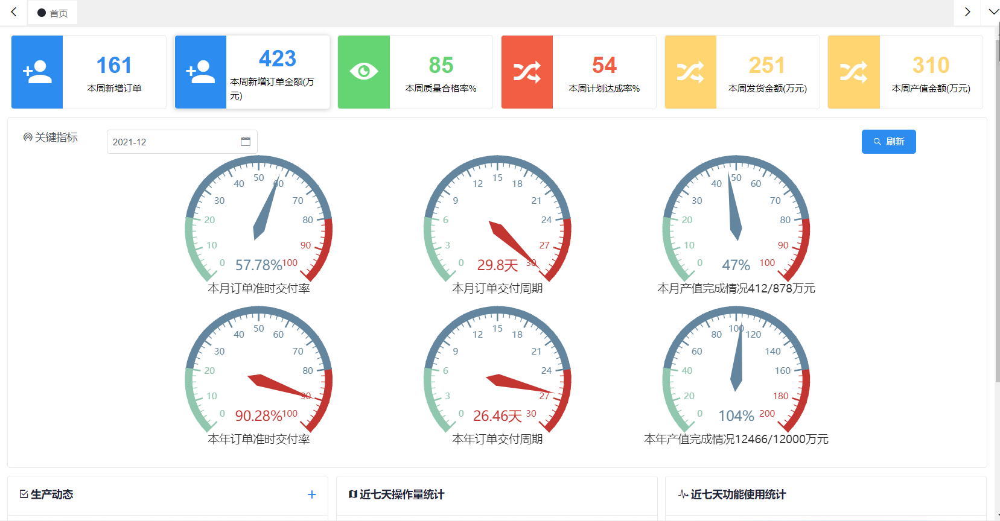The height and width of the screenshot is (521, 1000).
Task: Click the red shuffle icon for 本周计划达成率
Action: (x=527, y=72)
